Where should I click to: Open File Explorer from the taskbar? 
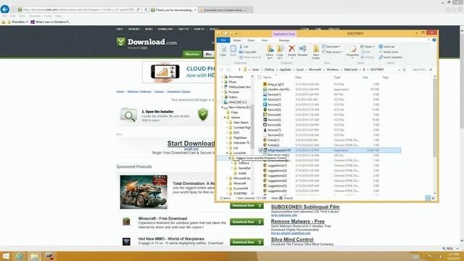tap(35, 256)
